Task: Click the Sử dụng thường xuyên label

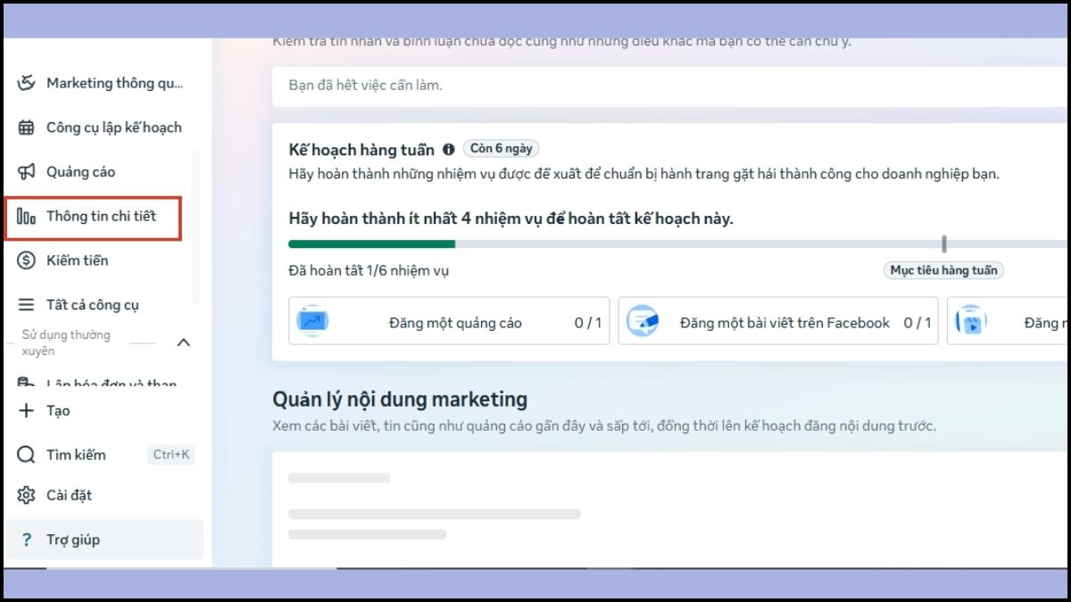Action: coord(66,342)
